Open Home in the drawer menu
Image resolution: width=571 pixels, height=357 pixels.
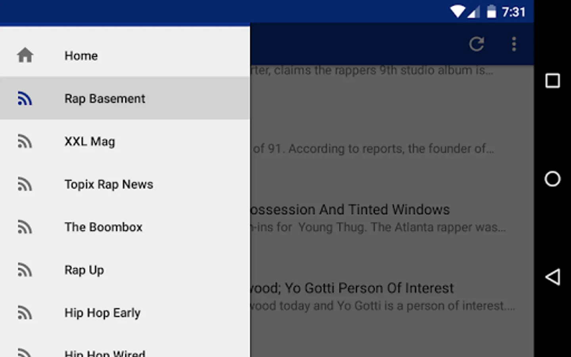point(125,55)
